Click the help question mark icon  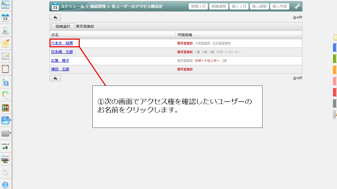click(x=5, y=185)
